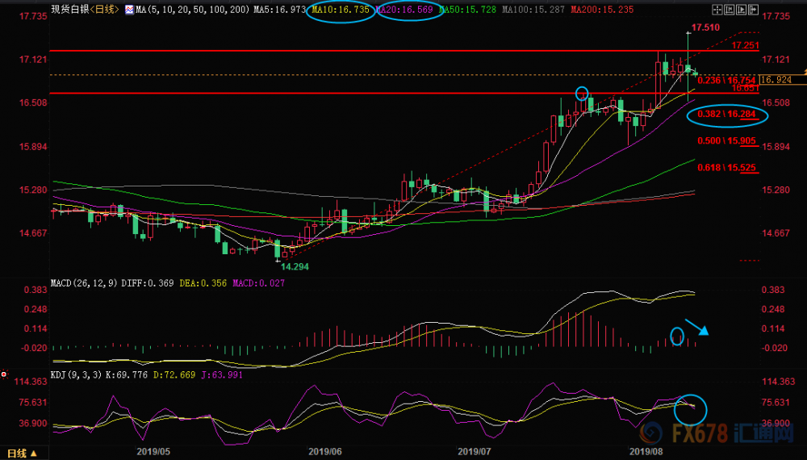
Task: Click the expand chart axis play icon
Action: coord(741,9)
